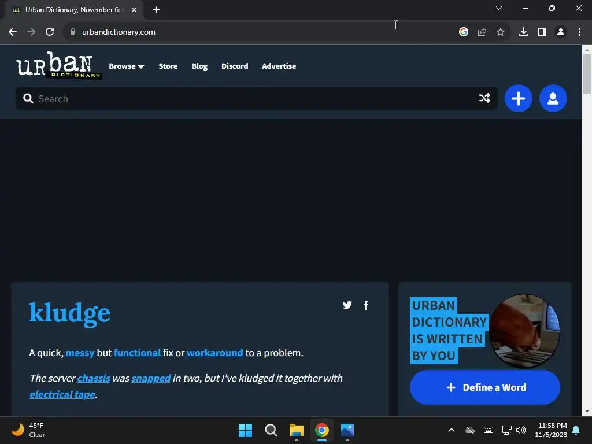Go to the Blog page

199,66
